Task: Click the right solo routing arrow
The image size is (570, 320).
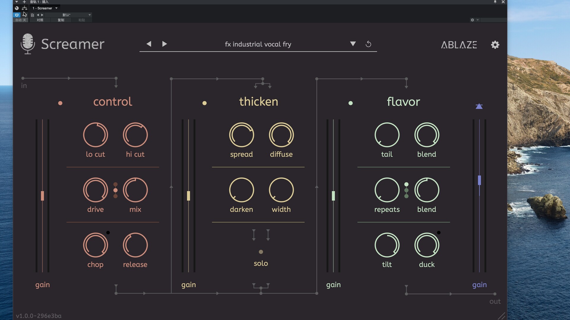Action: point(268,235)
